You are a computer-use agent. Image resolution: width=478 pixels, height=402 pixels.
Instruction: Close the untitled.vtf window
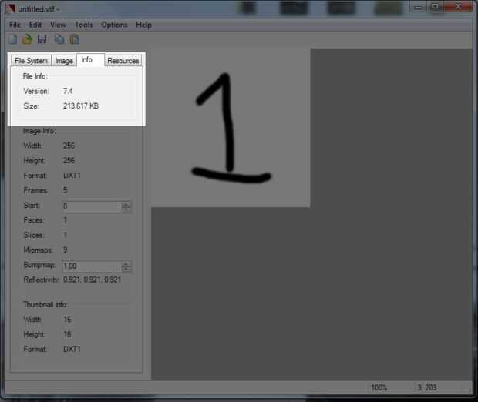[x=459, y=7]
